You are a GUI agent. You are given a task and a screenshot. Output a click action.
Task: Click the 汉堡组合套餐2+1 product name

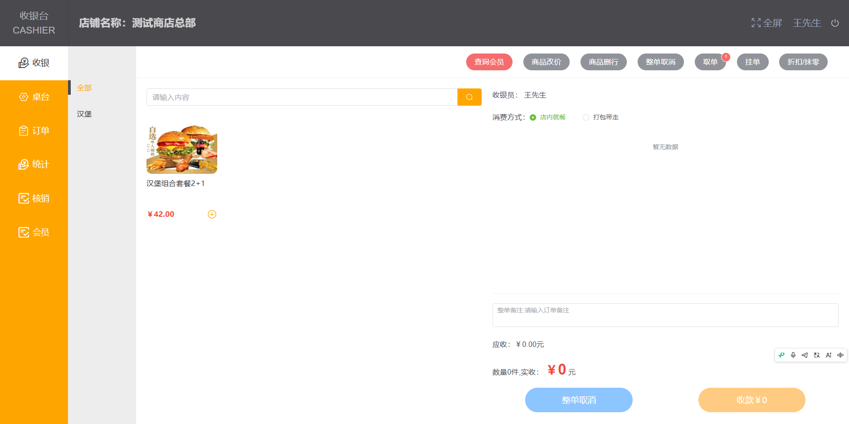tap(176, 183)
